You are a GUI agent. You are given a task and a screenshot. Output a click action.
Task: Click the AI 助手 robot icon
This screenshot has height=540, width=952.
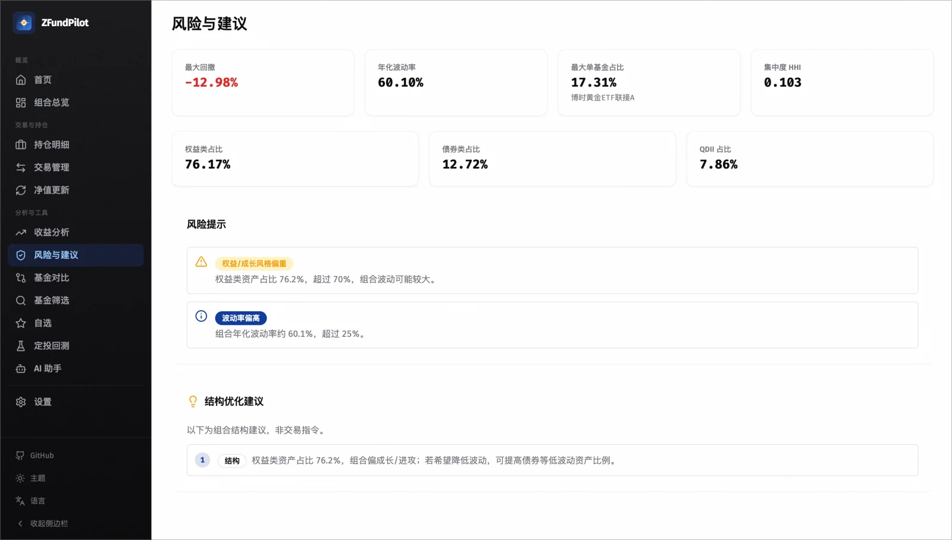[x=21, y=368]
